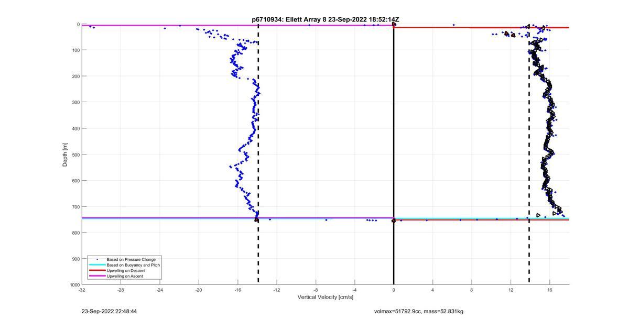
Task: Click the plot title 'p6710934: Ellett Array 8'
Action: 289,19
